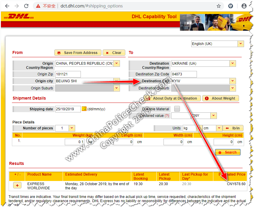Click the browser back arrow

[7, 6]
